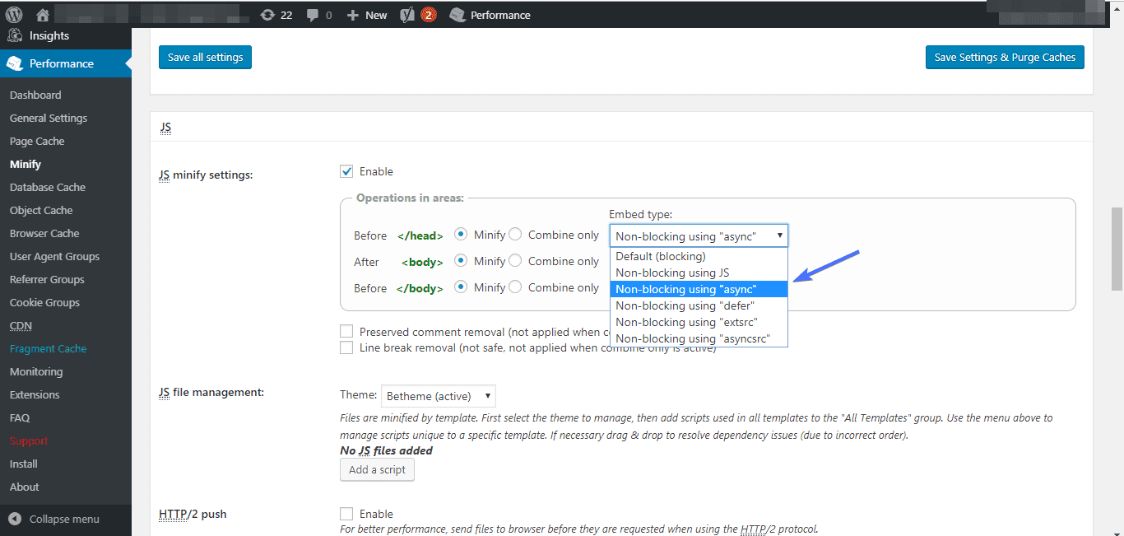This screenshot has width=1124, height=536.
Task: Open Monitoring page
Action: 36,371
